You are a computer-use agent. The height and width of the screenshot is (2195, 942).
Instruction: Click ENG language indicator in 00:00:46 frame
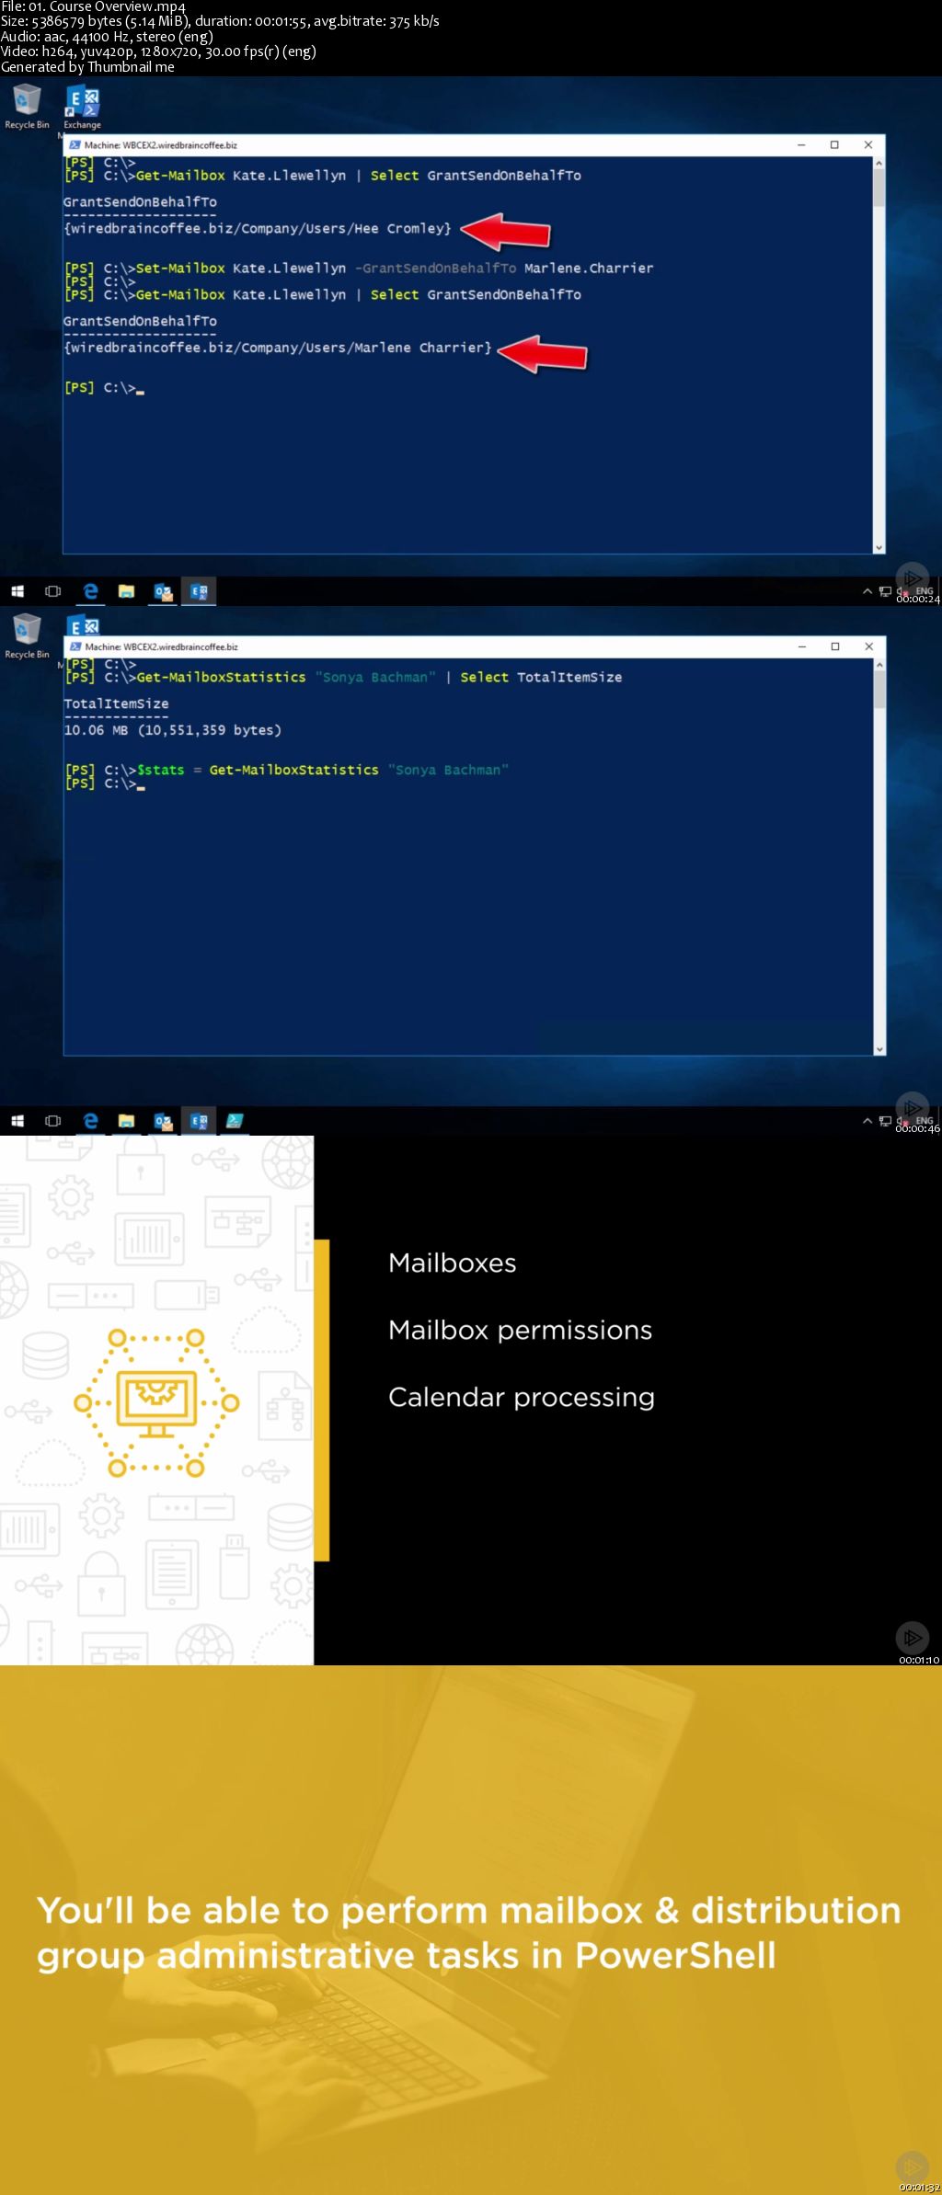(925, 1120)
